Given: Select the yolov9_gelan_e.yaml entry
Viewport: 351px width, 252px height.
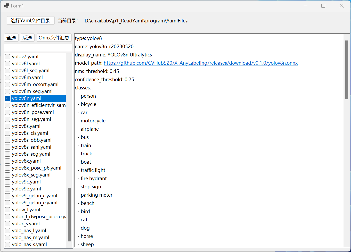Looking at the screenshot, I should coord(35,203).
